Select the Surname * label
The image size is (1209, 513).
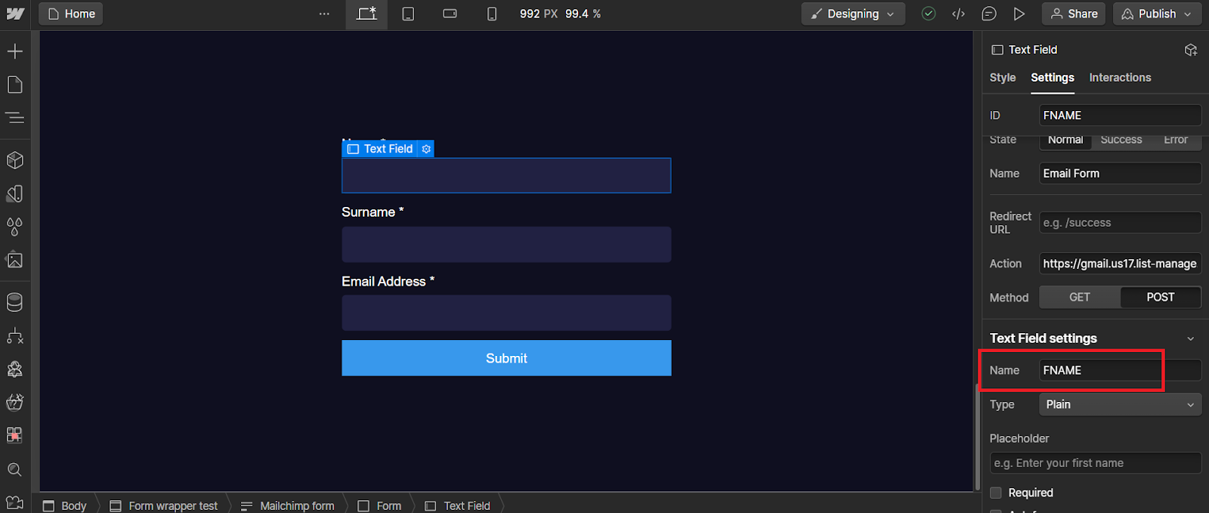[373, 212]
